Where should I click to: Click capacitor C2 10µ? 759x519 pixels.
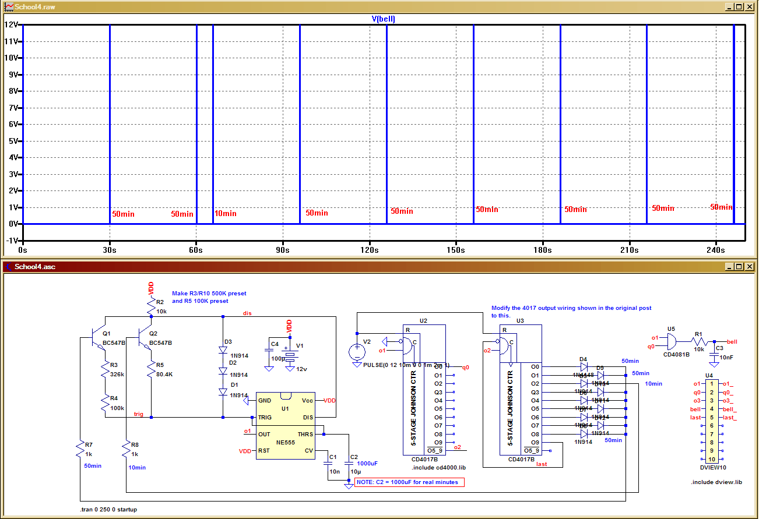click(349, 463)
